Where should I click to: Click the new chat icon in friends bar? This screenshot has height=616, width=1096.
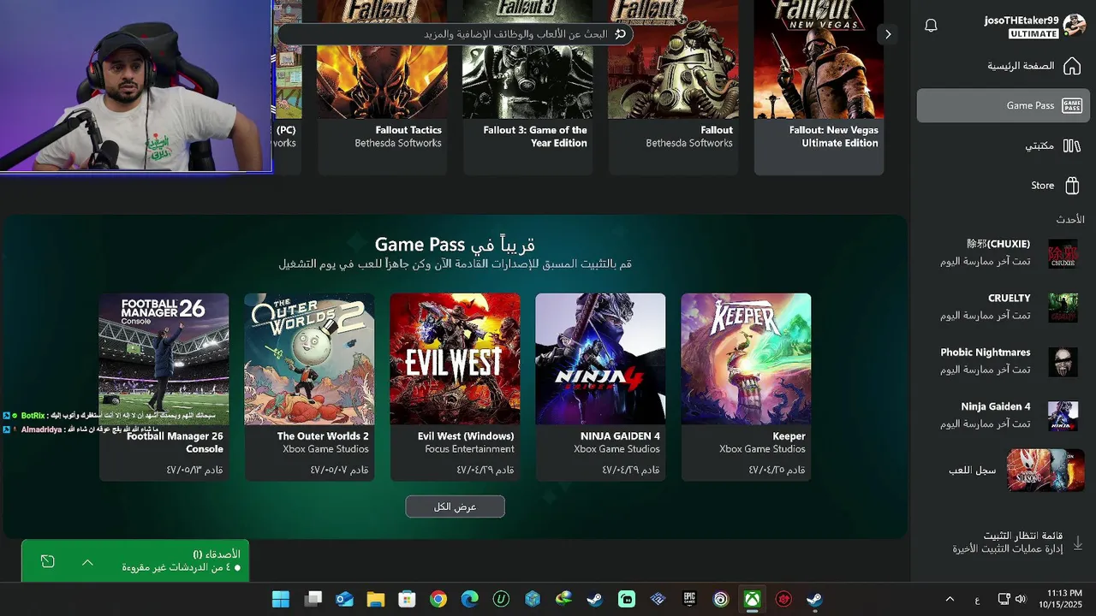(48, 561)
